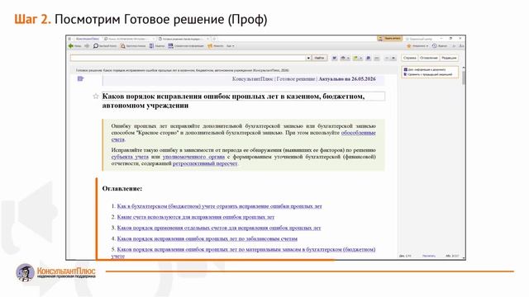Image resolution: width=529 pixels, height=297 pixels.
Task: Open the Search Card (Карточка поиска)
Action: (x=133, y=46)
